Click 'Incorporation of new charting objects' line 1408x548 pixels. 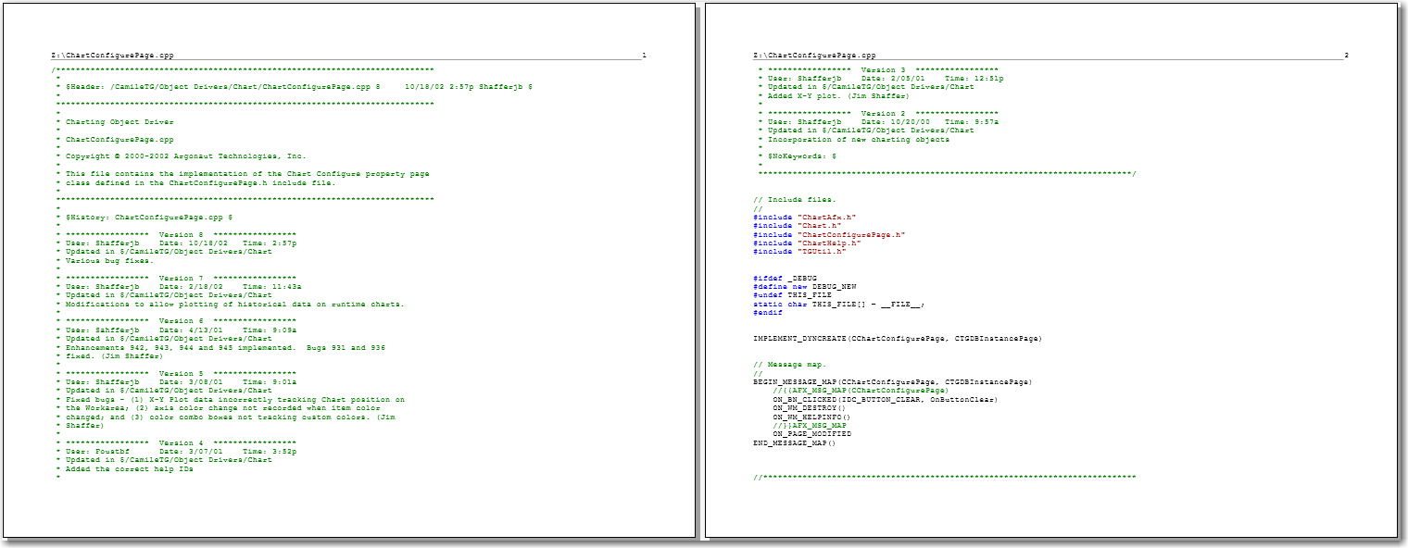[853, 139]
